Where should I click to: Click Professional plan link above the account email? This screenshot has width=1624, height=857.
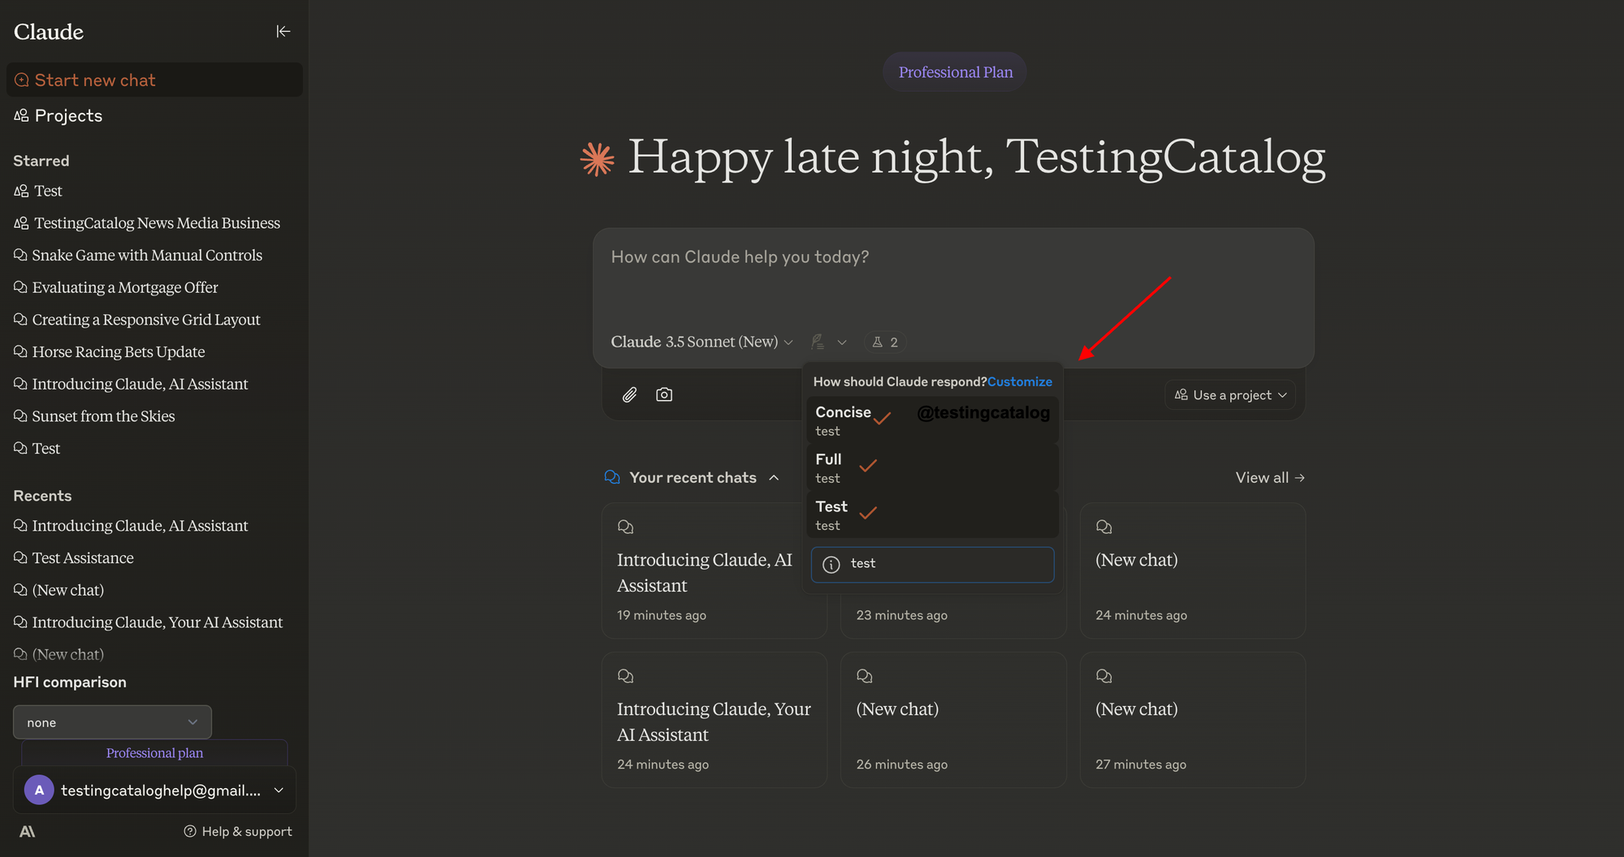pyautogui.click(x=154, y=753)
